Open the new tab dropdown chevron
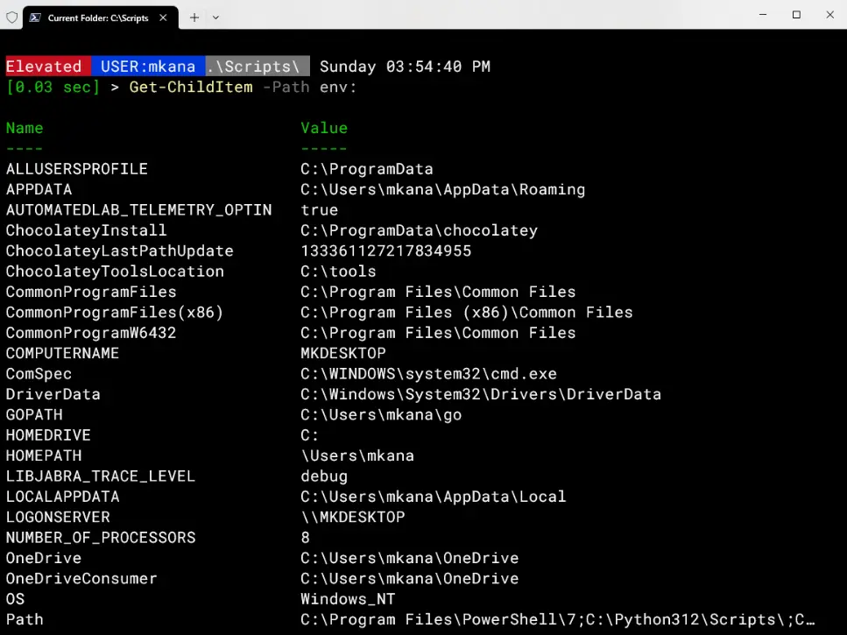The image size is (847, 635). click(x=215, y=17)
